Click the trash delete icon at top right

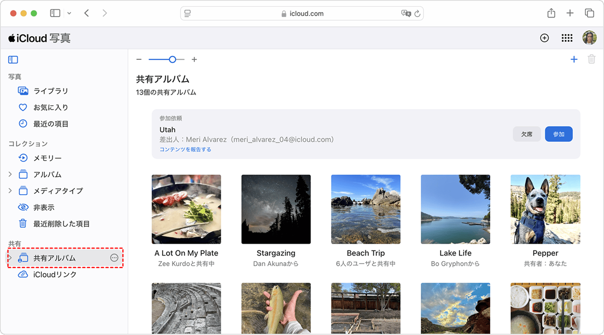[592, 59]
